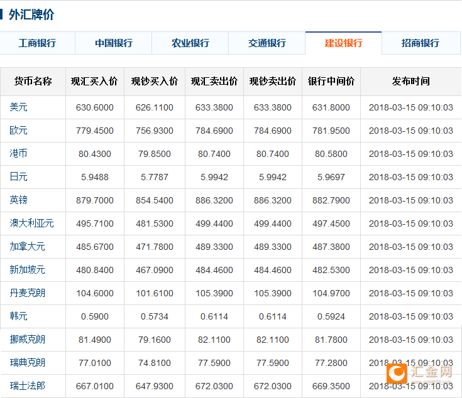462x398 pixels.
Task: Open the 丹麦克朗 currency link
Action: (x=28, y=293)
